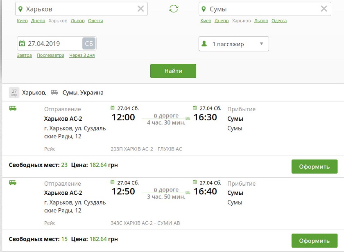
Task: Clear the Харьков departure field
Action: [140, 9]
